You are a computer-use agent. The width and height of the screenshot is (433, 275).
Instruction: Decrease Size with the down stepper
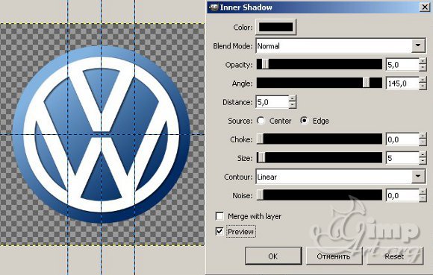[x=423, y=161]
